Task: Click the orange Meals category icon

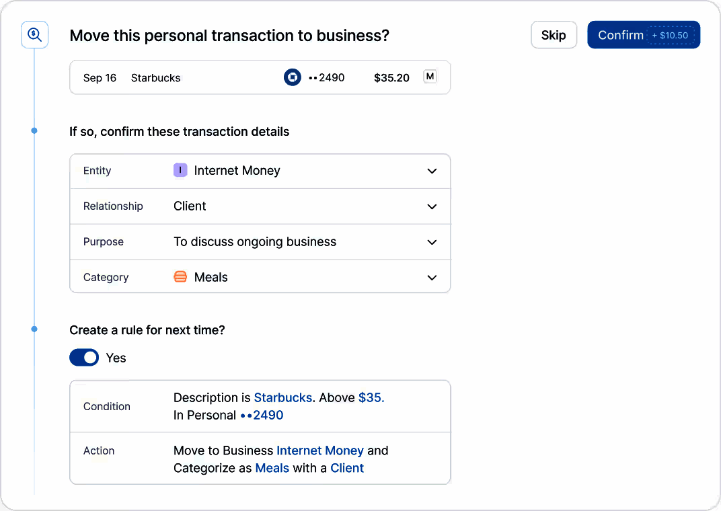Action: click(x=180, y=276)
